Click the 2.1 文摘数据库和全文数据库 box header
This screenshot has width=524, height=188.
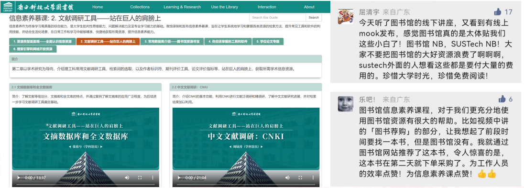(x=85, y=87)
